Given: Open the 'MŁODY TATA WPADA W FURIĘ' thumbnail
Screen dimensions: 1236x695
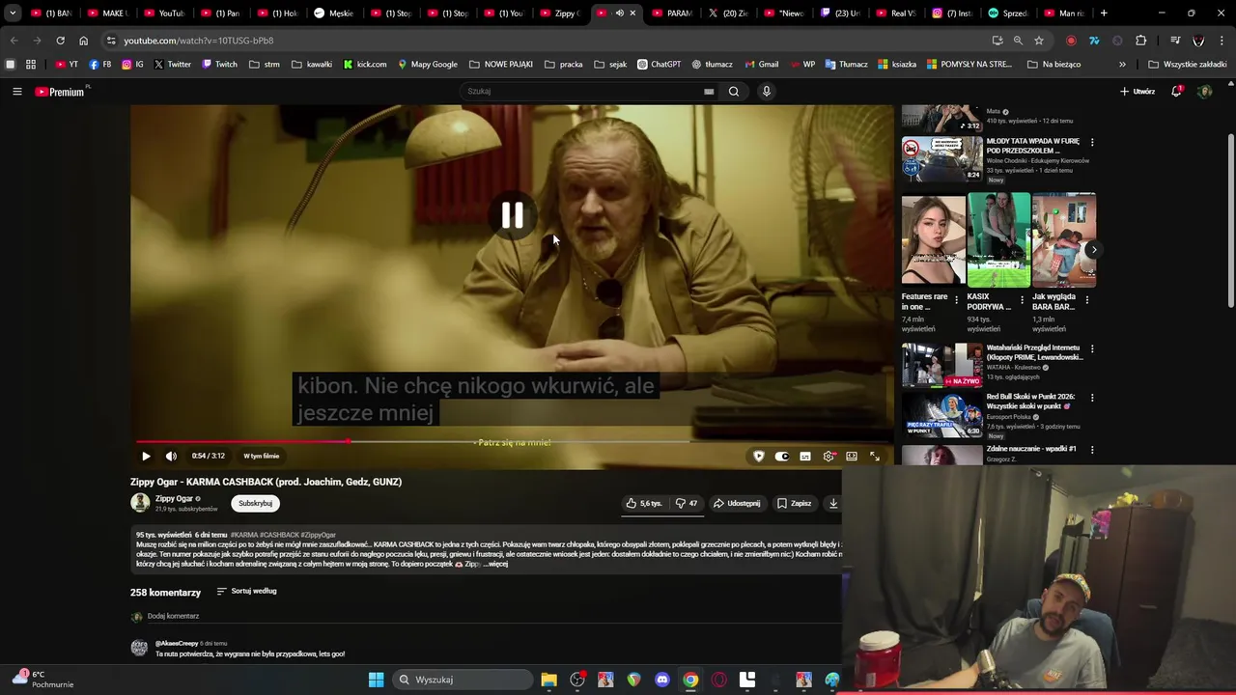Looking at the screenshot, I should [x=942, y=159].
